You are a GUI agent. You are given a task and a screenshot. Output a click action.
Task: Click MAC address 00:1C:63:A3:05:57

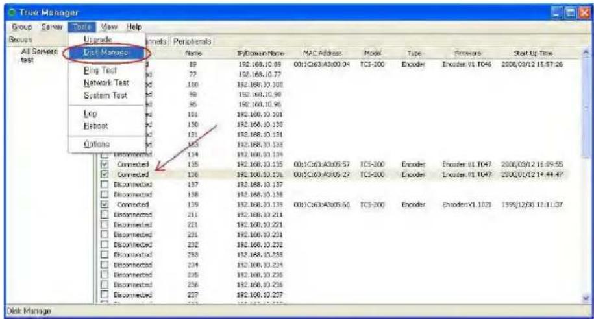pyautogui.click(x=321, y=164)
